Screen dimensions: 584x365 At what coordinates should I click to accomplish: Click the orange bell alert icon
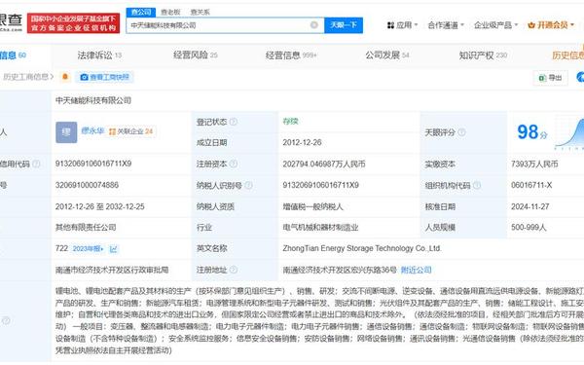click(65, 77)
